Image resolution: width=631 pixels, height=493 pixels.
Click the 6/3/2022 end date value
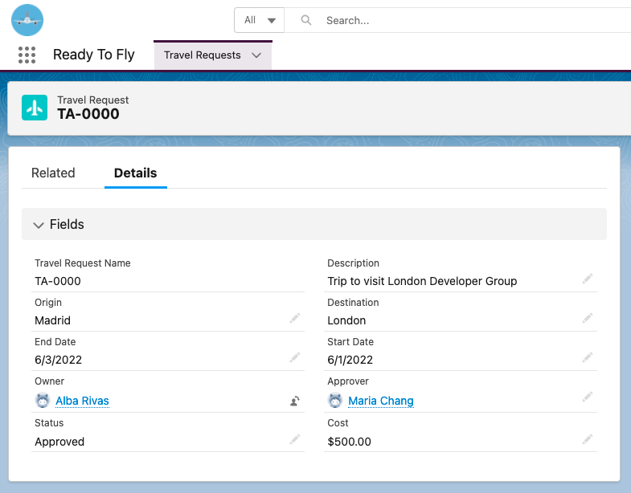pyautogui.click(x=59, y=360)
